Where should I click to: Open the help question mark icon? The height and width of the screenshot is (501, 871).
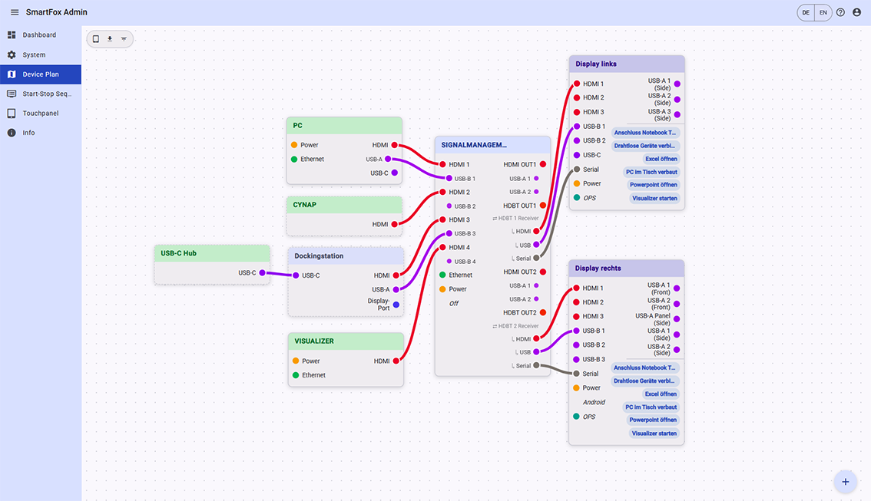click(840, 12)
